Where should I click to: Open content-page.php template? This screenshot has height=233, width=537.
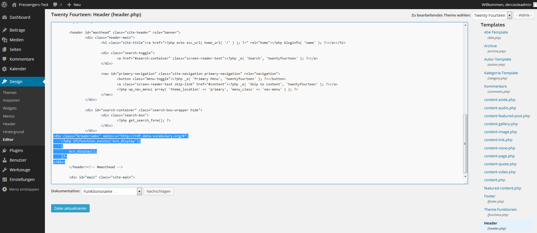tap(499, 156)
